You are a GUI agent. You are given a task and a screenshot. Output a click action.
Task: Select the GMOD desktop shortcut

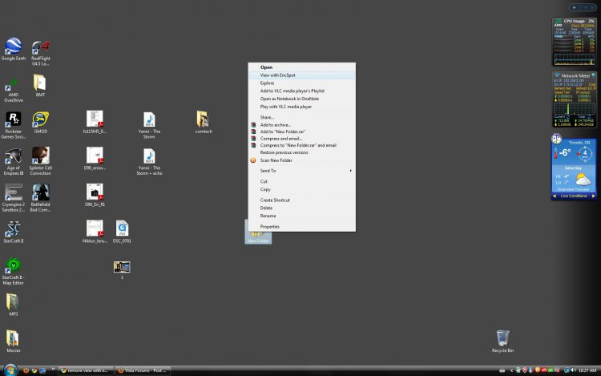(x=41, y=123)
